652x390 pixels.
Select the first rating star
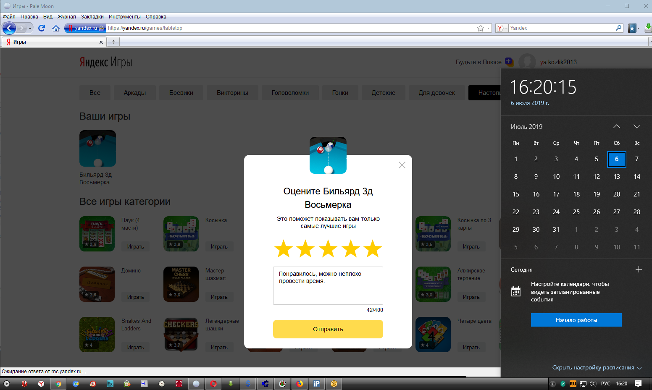click(284, 249)
